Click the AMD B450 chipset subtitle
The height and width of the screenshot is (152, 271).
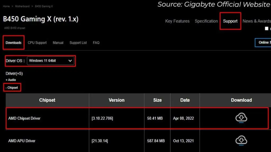(x=15, y=28)
